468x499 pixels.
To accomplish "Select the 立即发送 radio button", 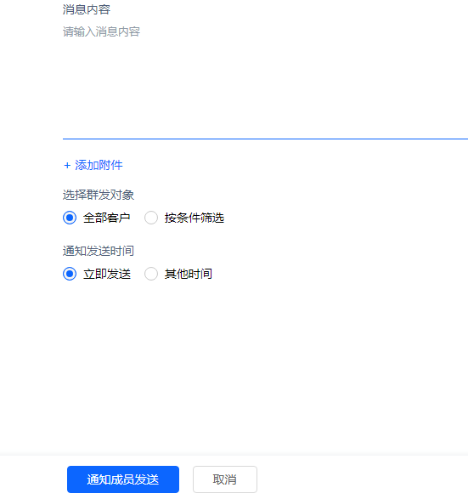I will 70,274.
